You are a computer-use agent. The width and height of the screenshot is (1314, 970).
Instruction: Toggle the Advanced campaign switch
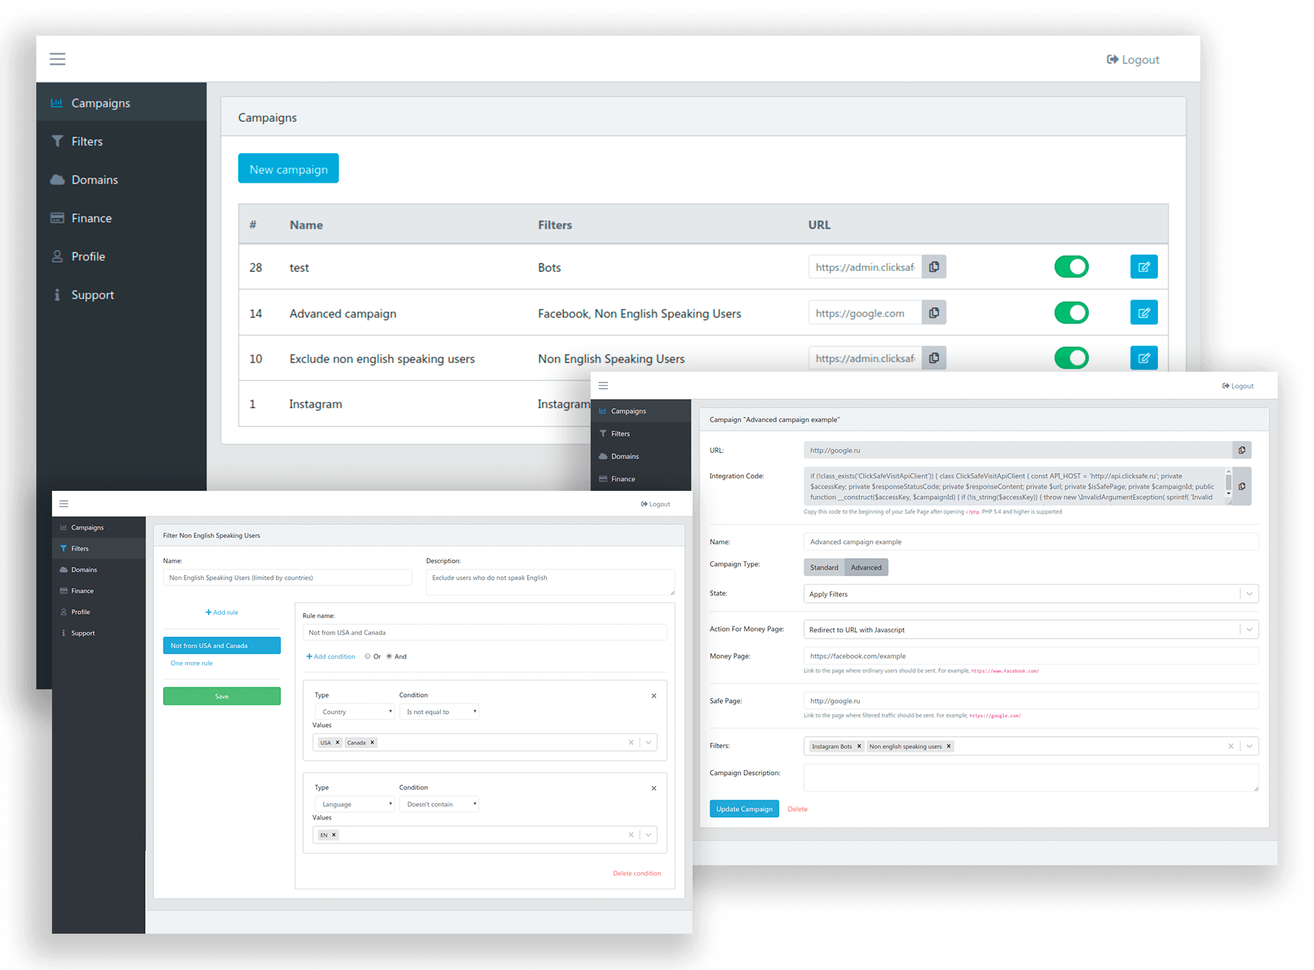(1072, 313)
